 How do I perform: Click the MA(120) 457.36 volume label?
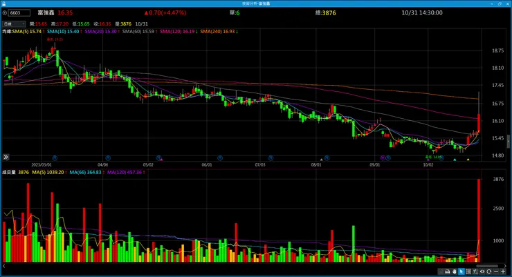[126, 172]
